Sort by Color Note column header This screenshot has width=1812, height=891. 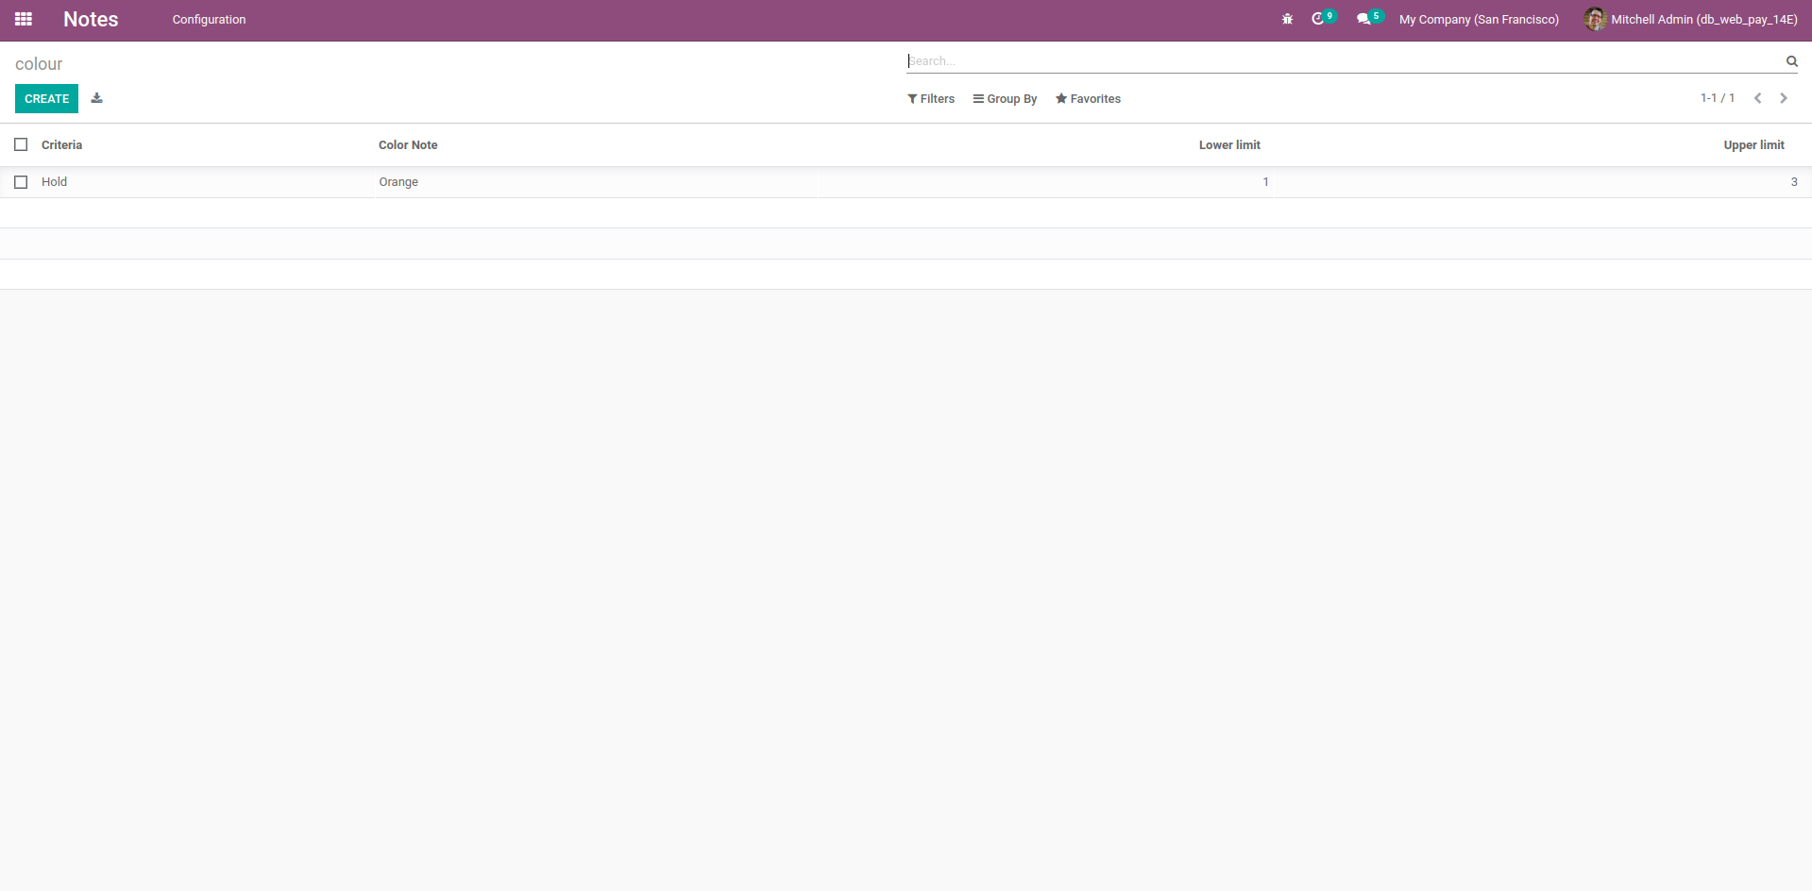pyautogui.click(x=408, y=144)
